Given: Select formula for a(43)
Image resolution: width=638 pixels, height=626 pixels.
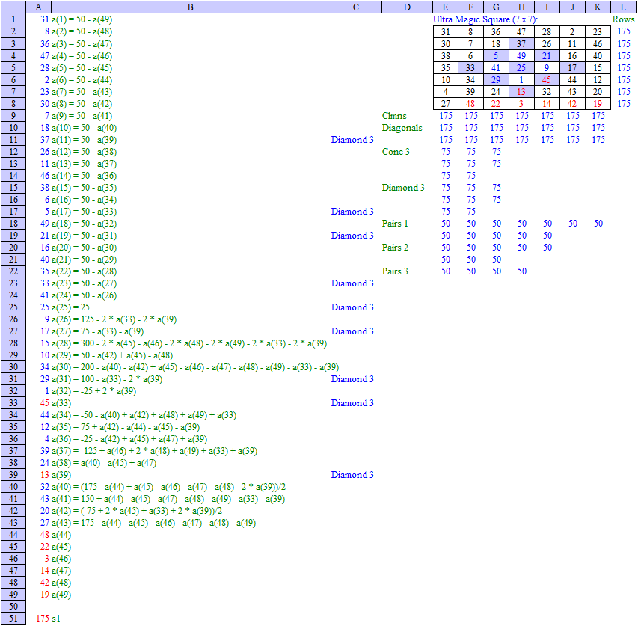Looking at the screenshot, I should tap(154, 523).
